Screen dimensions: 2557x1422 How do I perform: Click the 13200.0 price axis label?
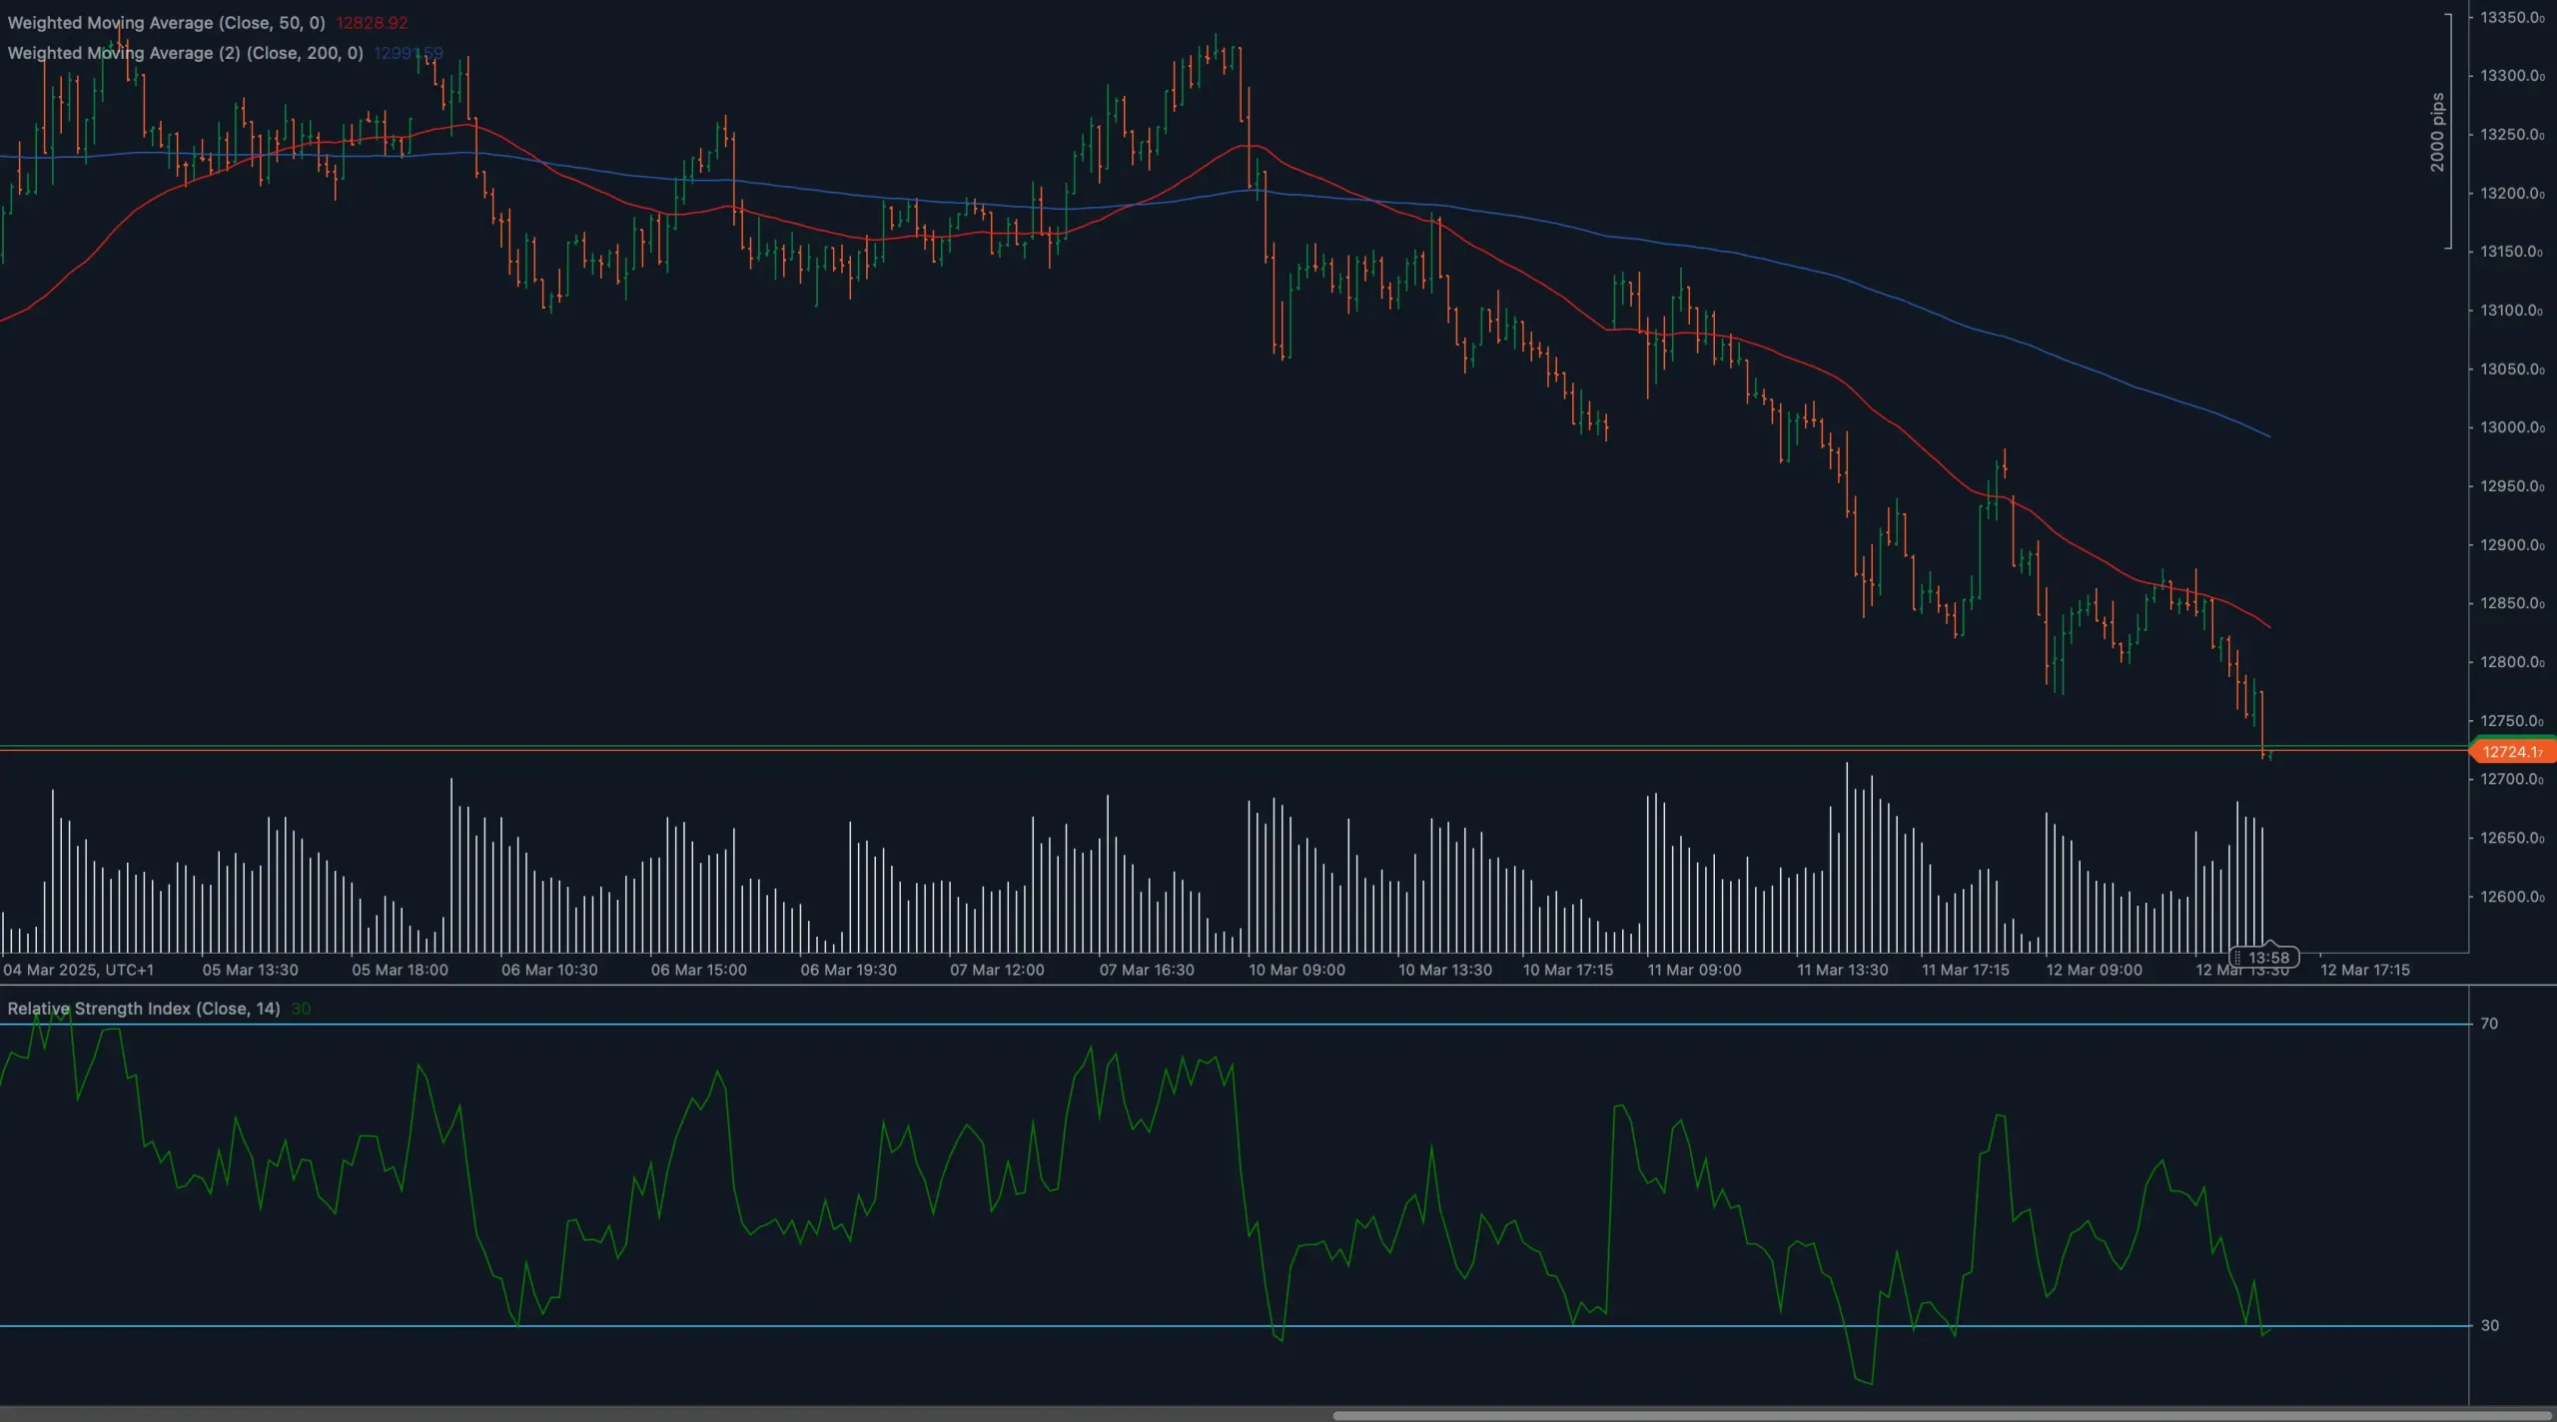pos(2512,194)
